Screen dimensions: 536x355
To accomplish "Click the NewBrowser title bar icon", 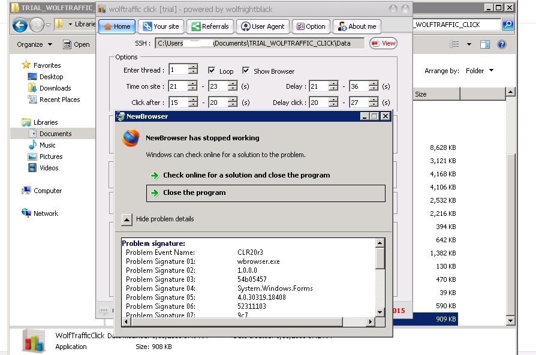I will click(121, 116).
